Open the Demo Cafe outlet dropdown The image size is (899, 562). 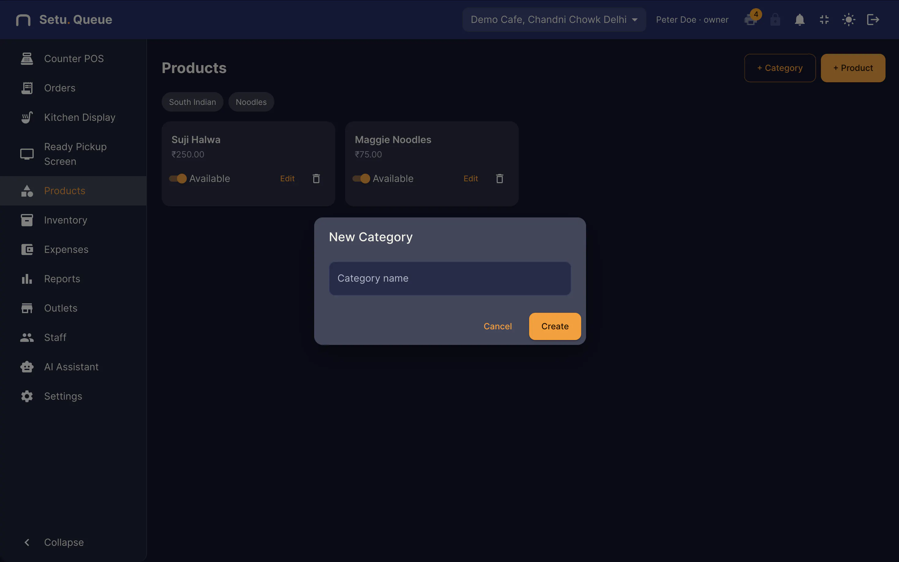[x=554, y=19]
